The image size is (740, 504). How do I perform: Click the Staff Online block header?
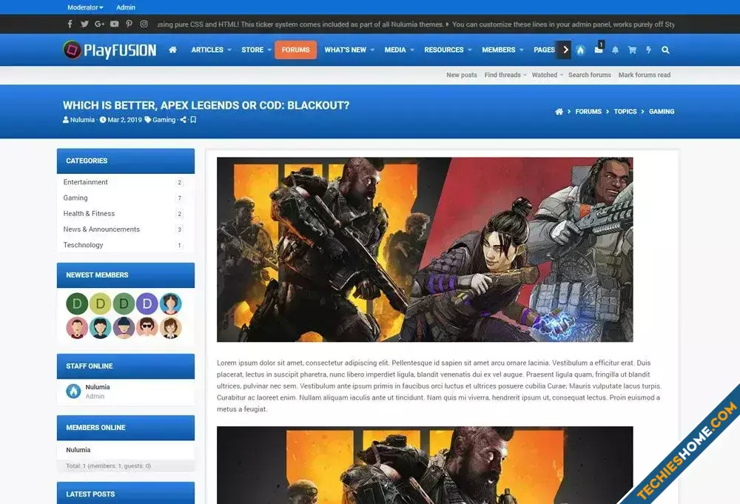point(126,366)
